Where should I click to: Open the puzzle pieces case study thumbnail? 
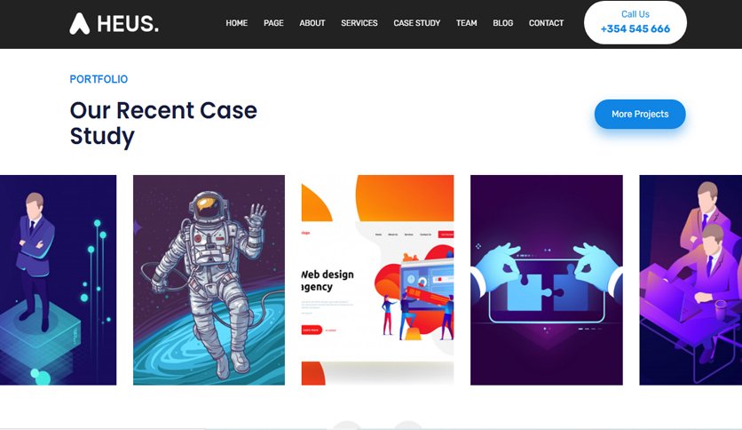pos(547,280)
